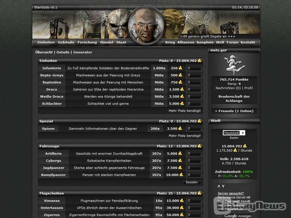This screenshot has height=218, width=291.
Task: Click the gold icon in Einheiten header
Action: (x=199, y=61)
